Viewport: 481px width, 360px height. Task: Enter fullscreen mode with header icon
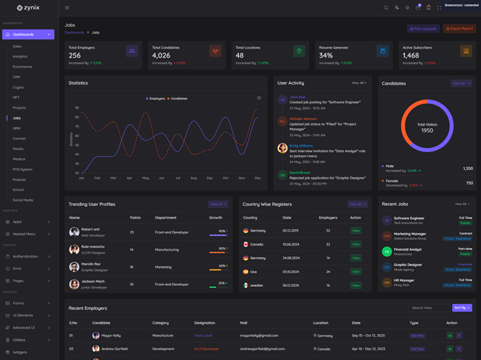pyautogui.click(x=439, y=8)
